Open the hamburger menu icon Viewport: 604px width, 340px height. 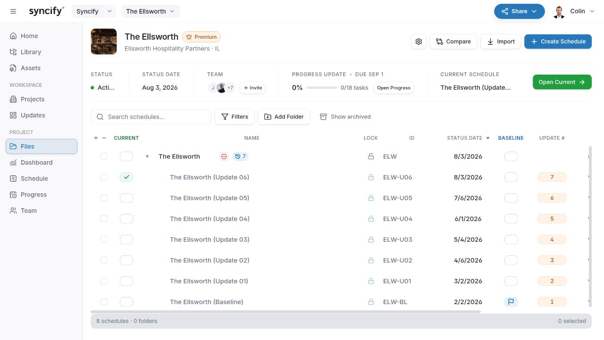tap(13, 11)
